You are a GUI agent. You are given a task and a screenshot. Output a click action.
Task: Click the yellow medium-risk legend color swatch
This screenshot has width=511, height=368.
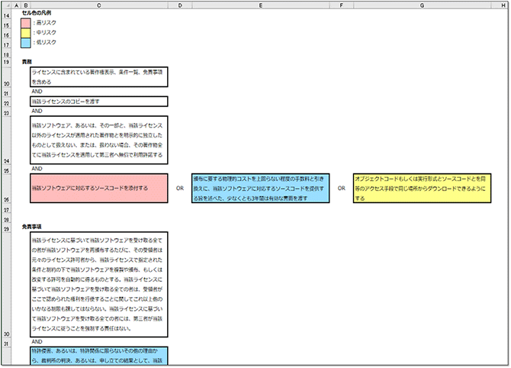point(25,32)
